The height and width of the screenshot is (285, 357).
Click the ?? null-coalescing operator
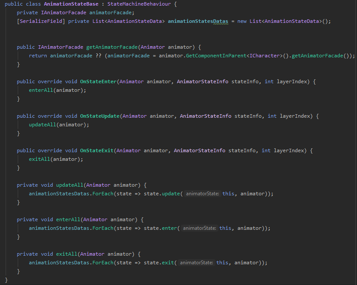click(x=98, y=56)
